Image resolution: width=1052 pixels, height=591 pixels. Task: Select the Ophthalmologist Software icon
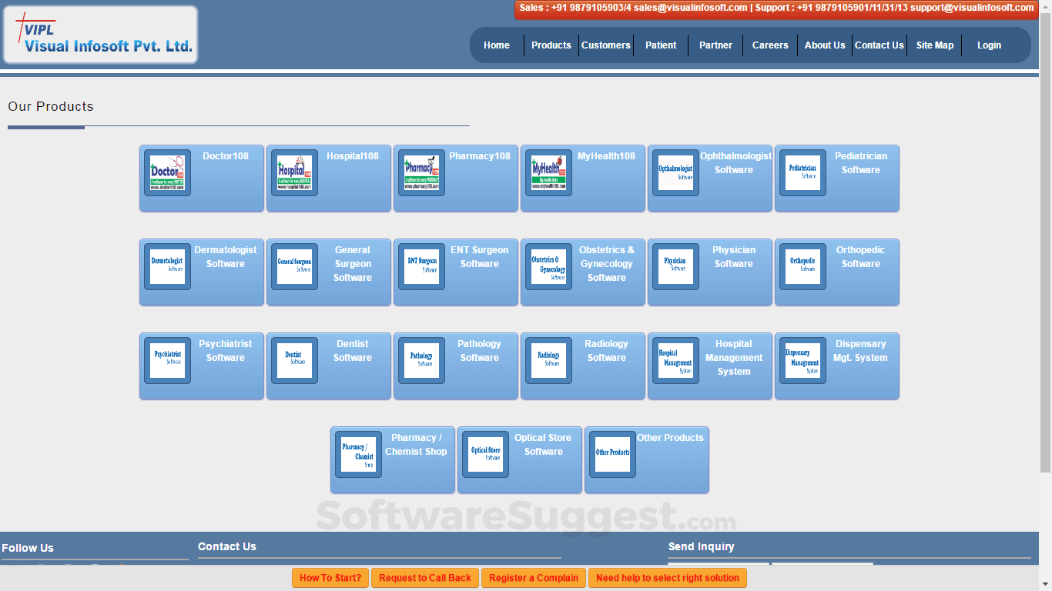675,172
